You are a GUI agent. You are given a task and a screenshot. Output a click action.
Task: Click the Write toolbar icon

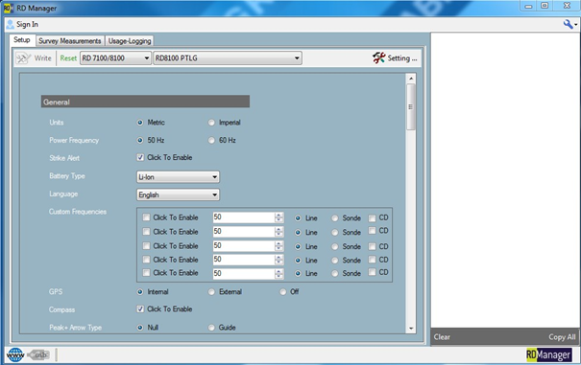coord(23,58)
